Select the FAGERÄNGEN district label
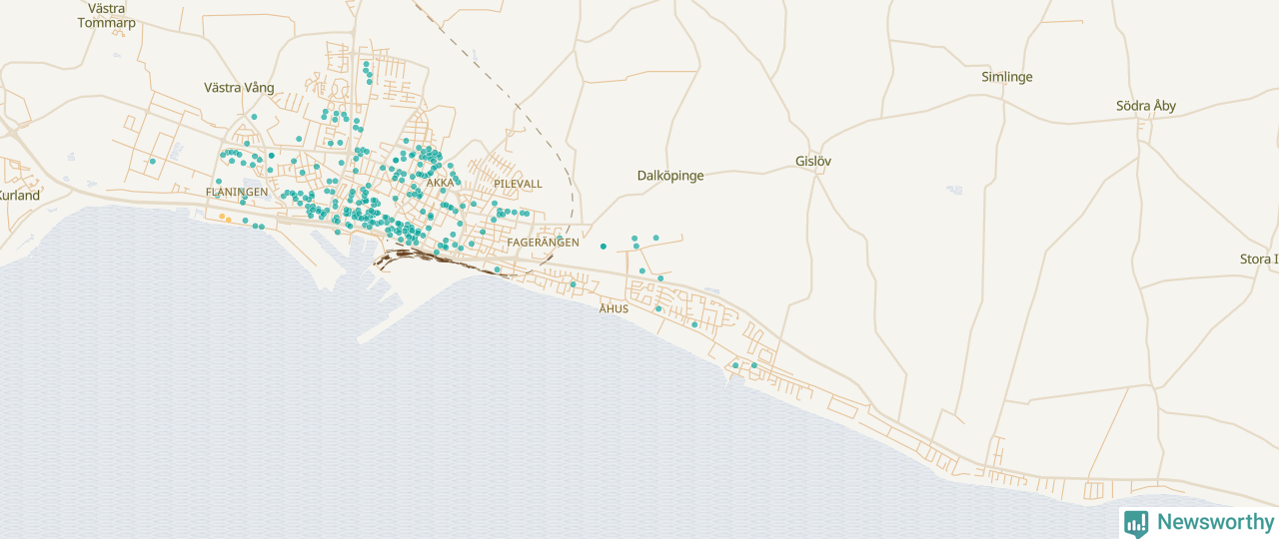This screenshot has height=539, width=1279. (x=543, y=243)
